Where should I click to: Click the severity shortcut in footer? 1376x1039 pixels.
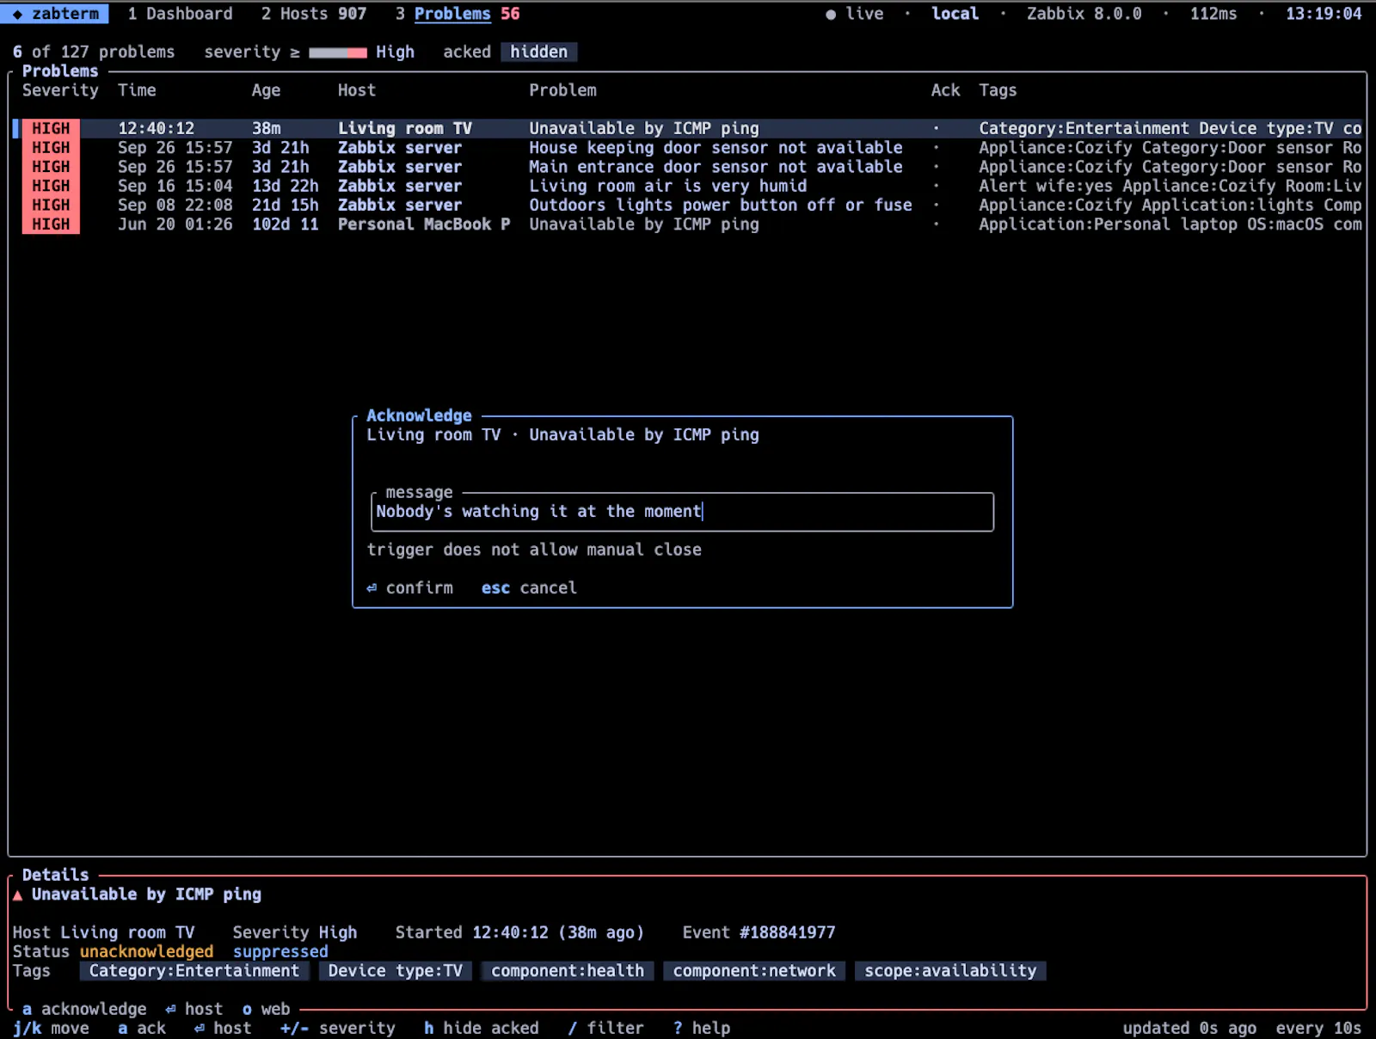pos(338,1028)
